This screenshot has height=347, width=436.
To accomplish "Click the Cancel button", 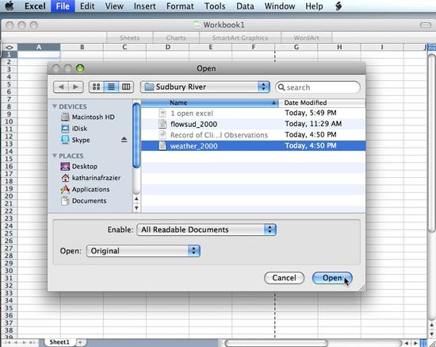I will click(x=284, y=278).
